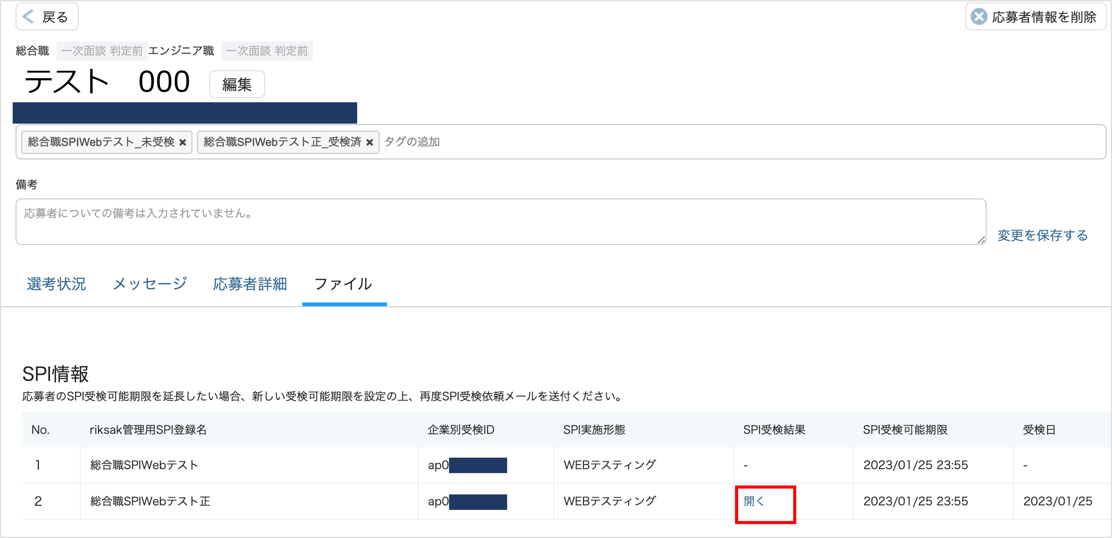Click the 編集 button next to the name
1112x538 pixels.
(x=237, y=84)
